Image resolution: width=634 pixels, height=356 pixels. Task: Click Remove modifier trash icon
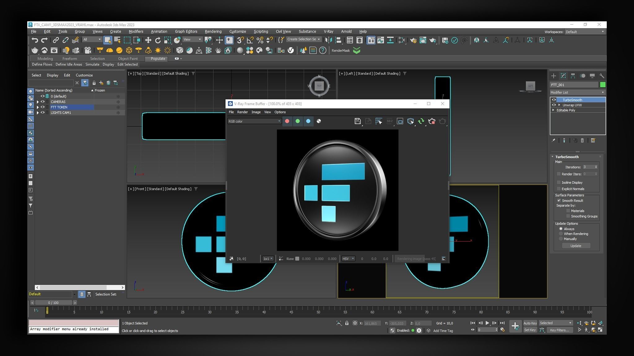(582, 140)
